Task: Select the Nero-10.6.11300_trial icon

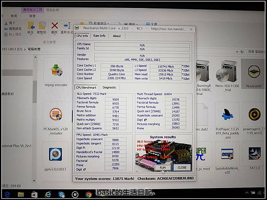Action: point(227,72)
